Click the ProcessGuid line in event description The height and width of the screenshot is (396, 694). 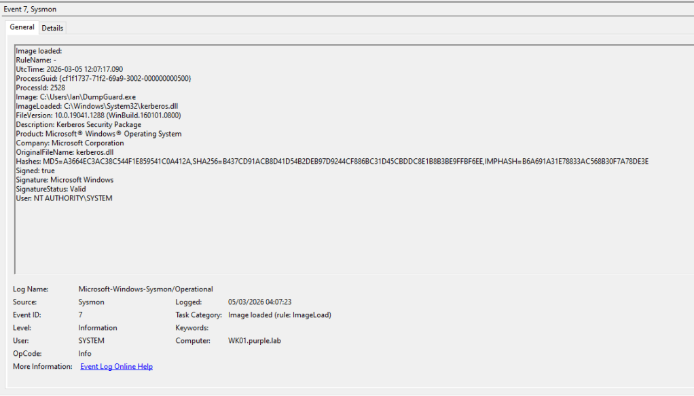point(103,79)
